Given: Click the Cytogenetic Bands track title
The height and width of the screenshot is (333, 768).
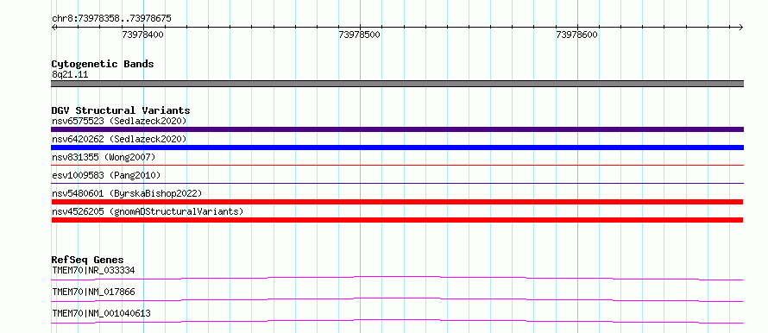Looking at the screenshot, I should pyautogui.click(x=103, y=64).
